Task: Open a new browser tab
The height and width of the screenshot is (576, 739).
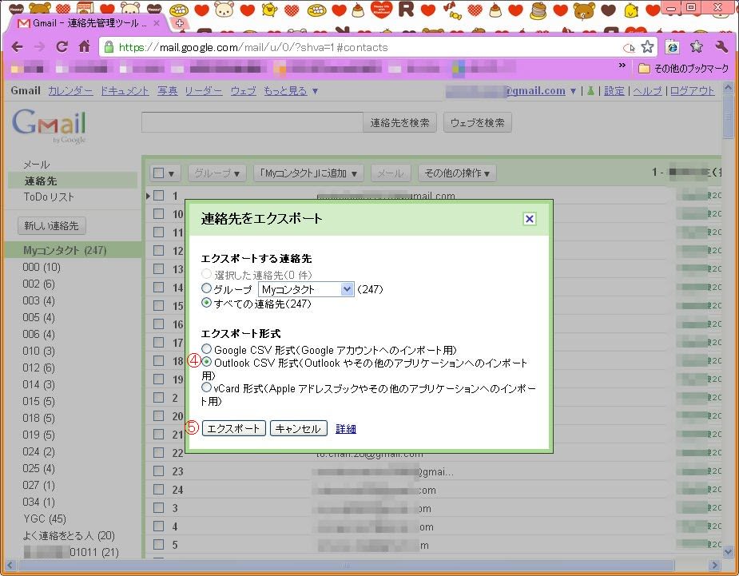Action: click(180, 23)
